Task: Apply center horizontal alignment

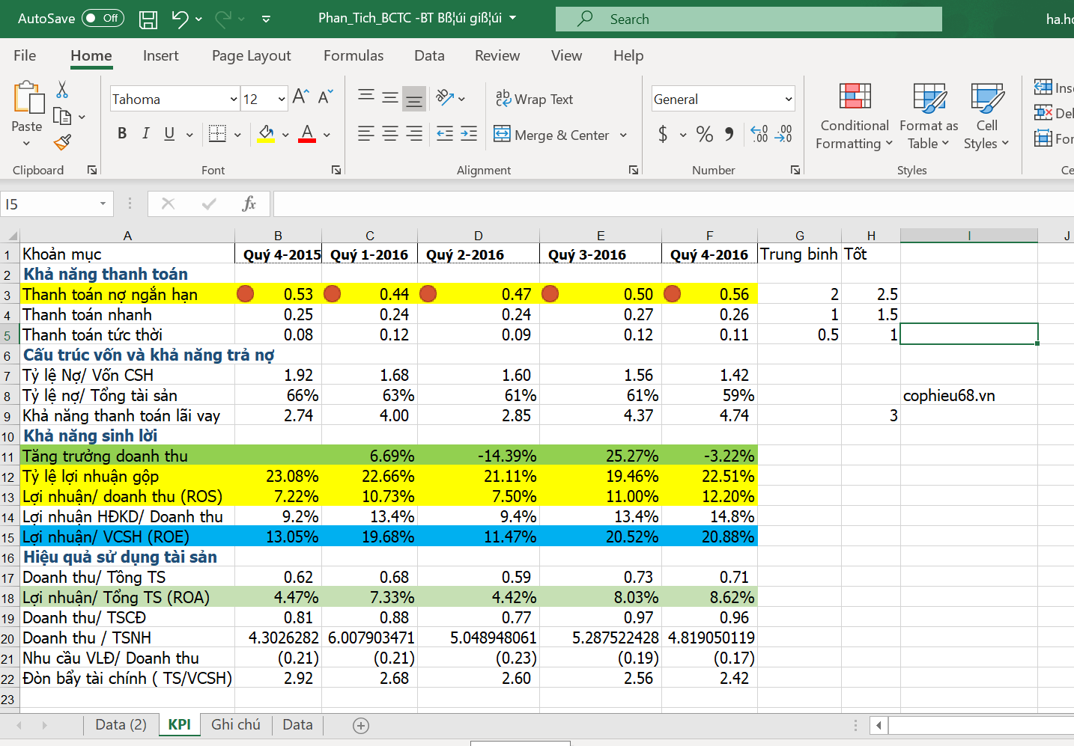Action: (390, 134)
